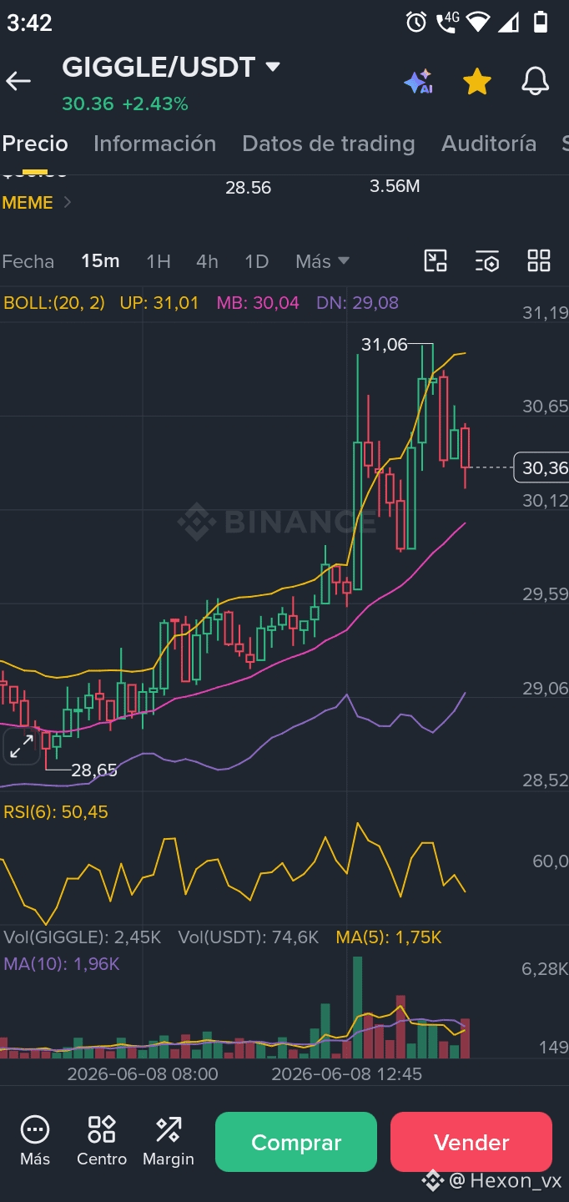The image size is (569, 1202).
Task: Tap the 4G call icon in status bar
Action: click(x=447, y=22)
